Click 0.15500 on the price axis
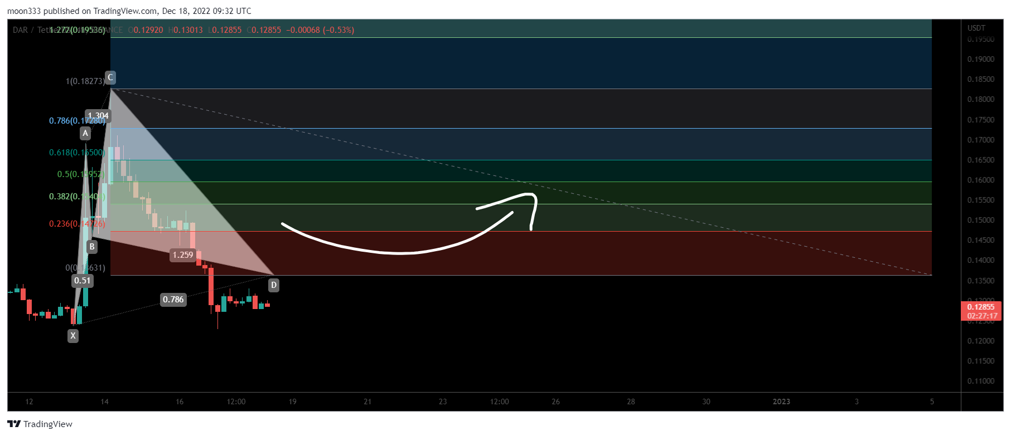Screen dimensions: 1011x436 tap(981, 200)
